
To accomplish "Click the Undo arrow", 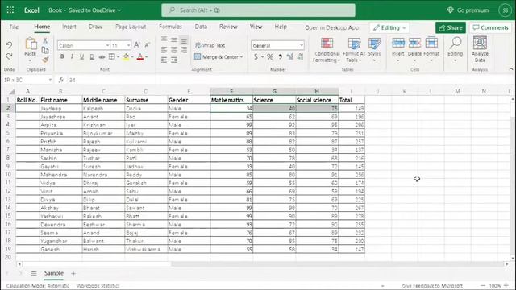I will pyautogui.click(x=9, y=44).
